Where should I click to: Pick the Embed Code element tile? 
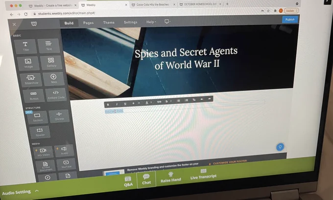pyautogui.click(x=56, y=94)
